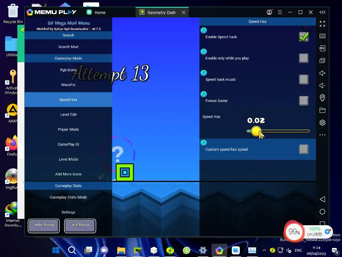Open Recycle Bin on desktop
Viewport: 342px width, 257px height.
click(13, 13)
